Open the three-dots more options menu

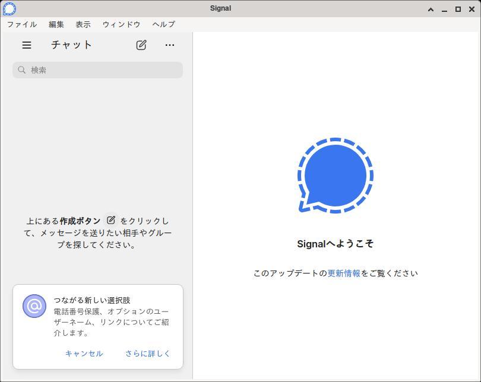click(170, 45)
